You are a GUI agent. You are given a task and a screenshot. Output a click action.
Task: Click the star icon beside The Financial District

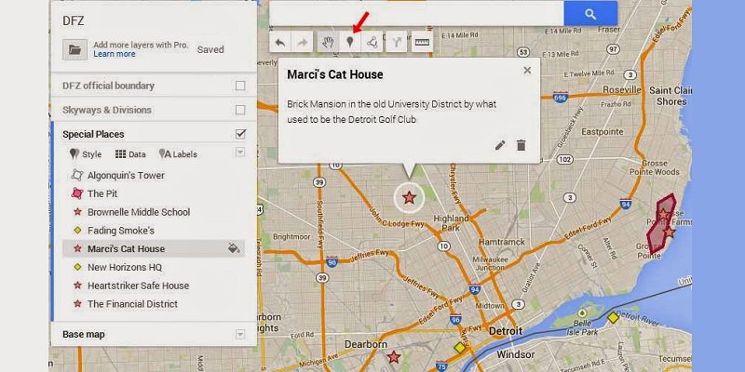[x=77, y=304]
